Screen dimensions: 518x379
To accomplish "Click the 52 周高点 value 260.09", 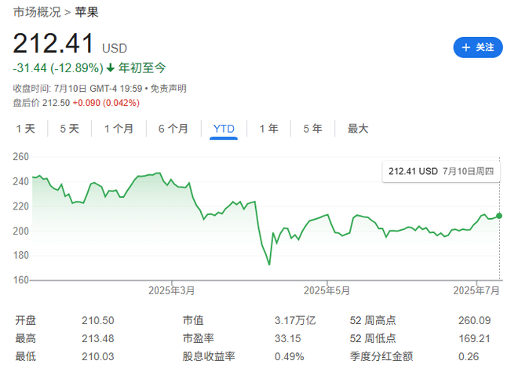I will pos(473,320).
